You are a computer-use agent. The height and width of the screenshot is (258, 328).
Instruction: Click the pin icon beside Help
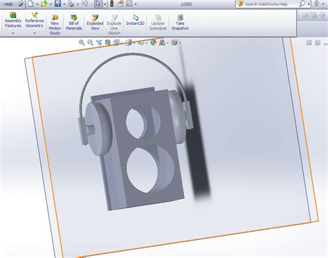[21, 4]
